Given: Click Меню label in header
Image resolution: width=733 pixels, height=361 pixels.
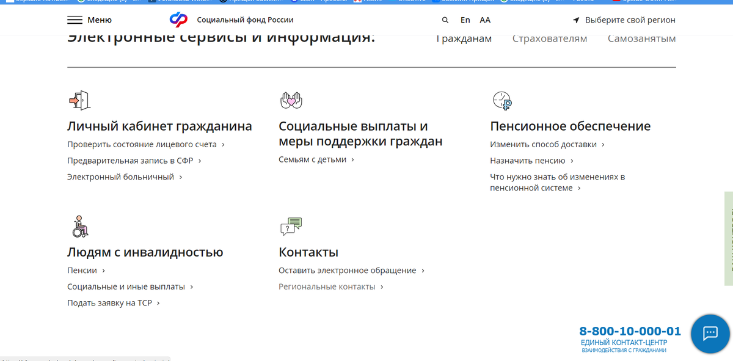Looking at the screenshot, I should point(100,20).
